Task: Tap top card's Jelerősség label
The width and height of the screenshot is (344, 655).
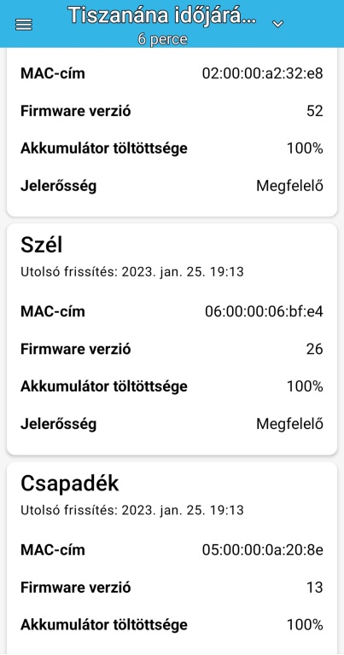Action: click(x=59, y=186)
